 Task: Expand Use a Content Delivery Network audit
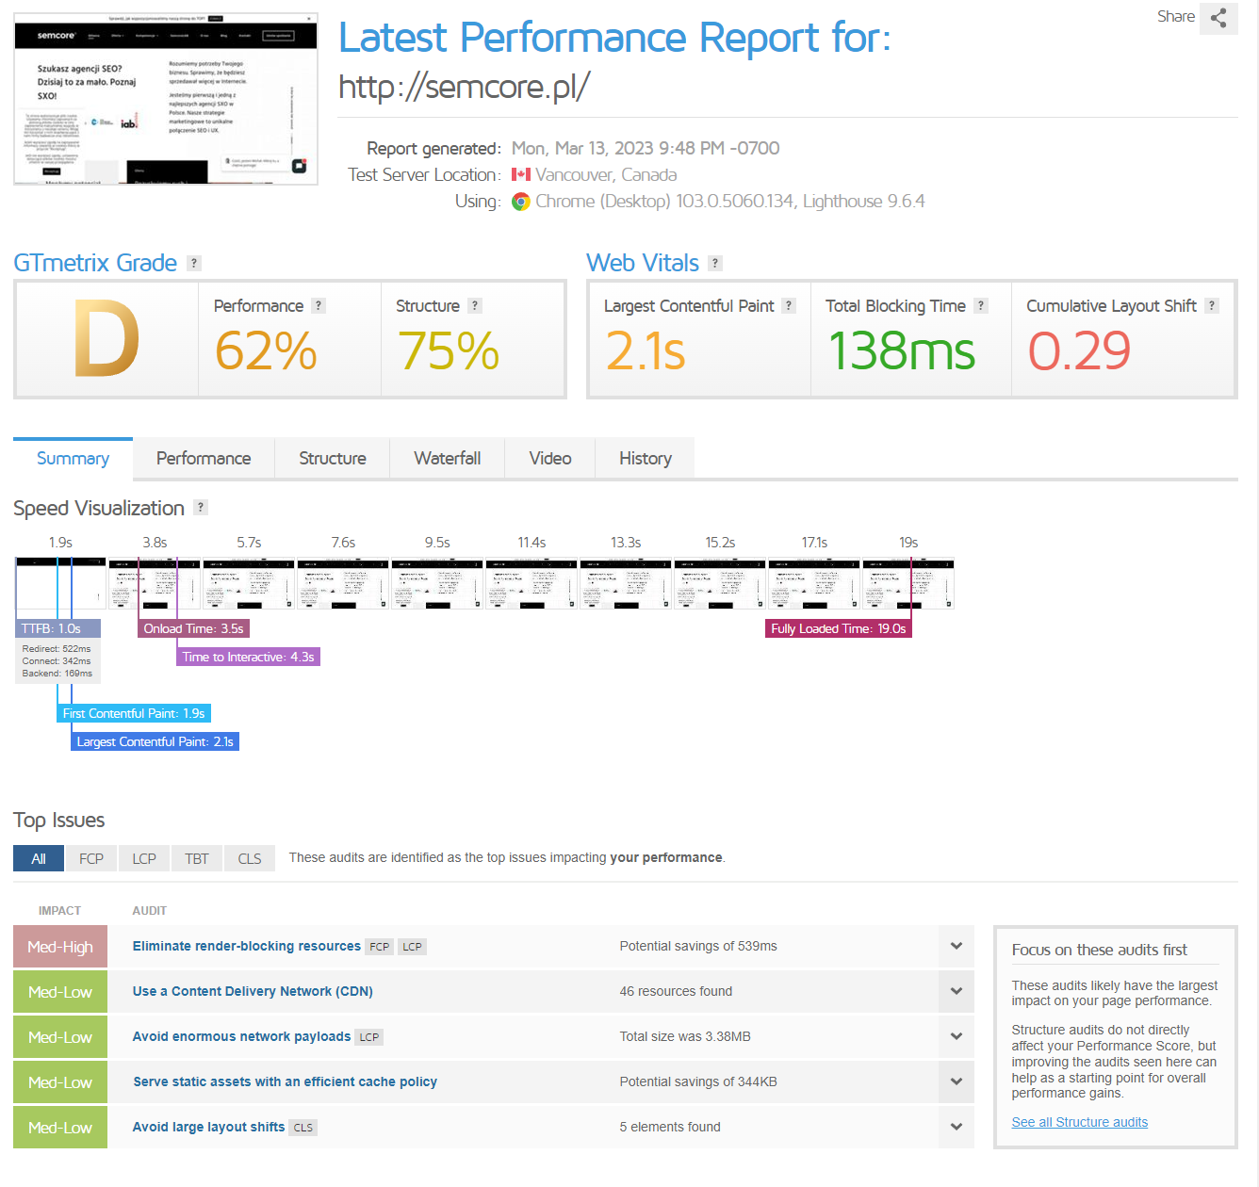pos(957,992)
